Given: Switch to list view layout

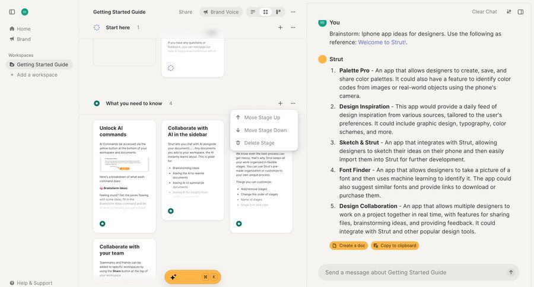Looking at the screenshot, I should coord(253,12).
